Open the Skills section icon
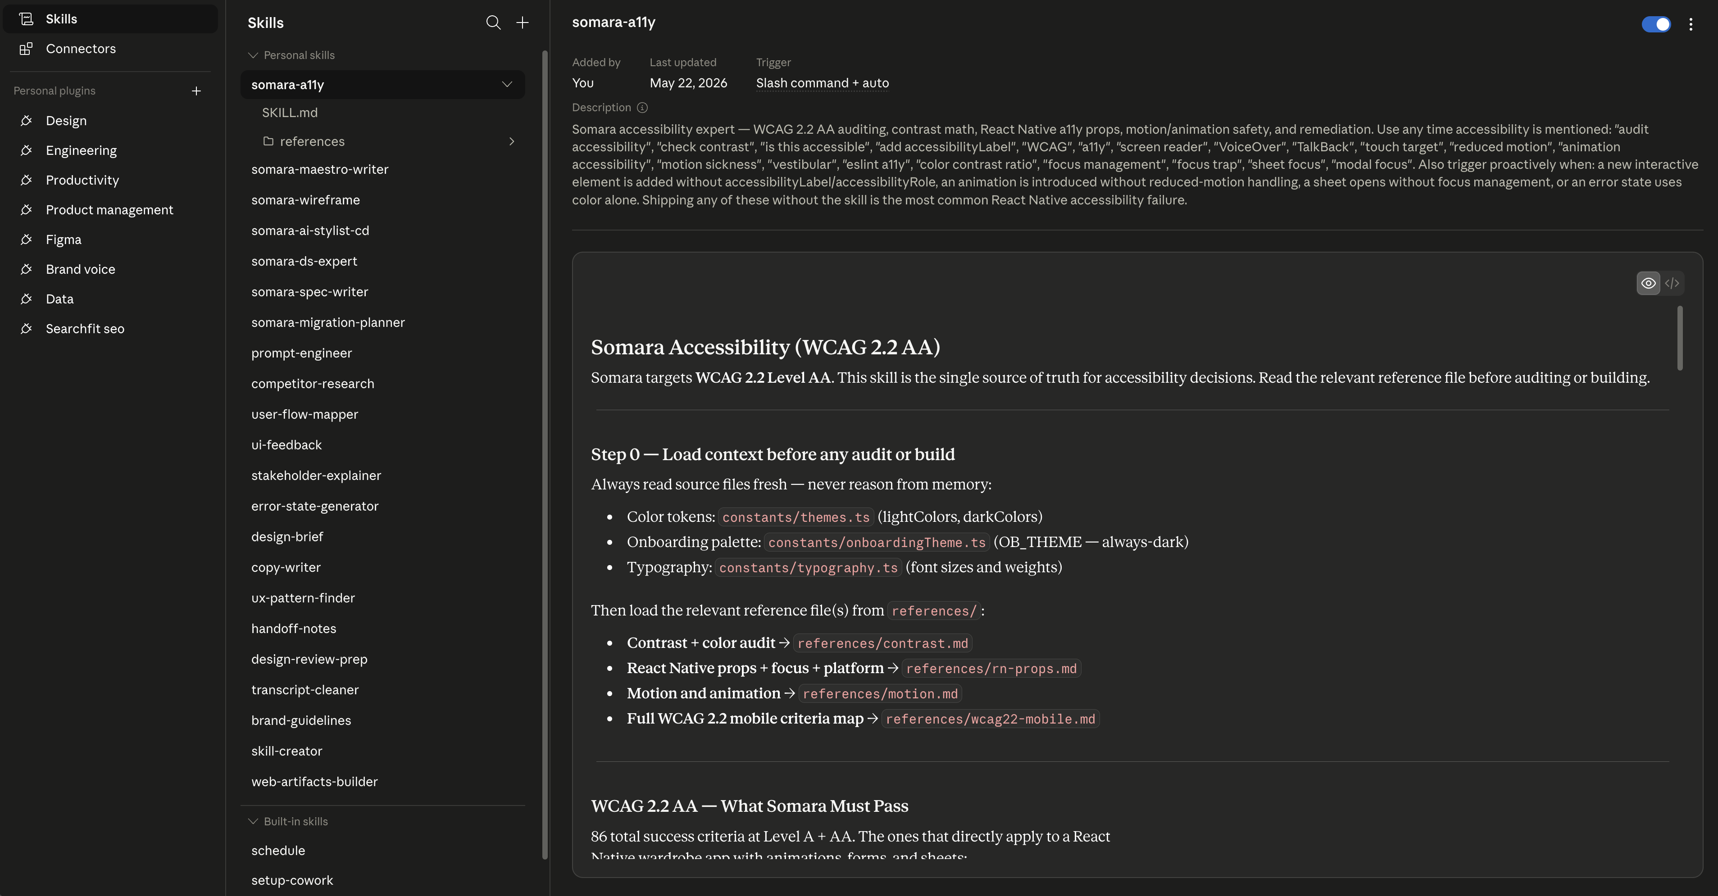Screen dimensions: 1718x896 coord(26,18)
